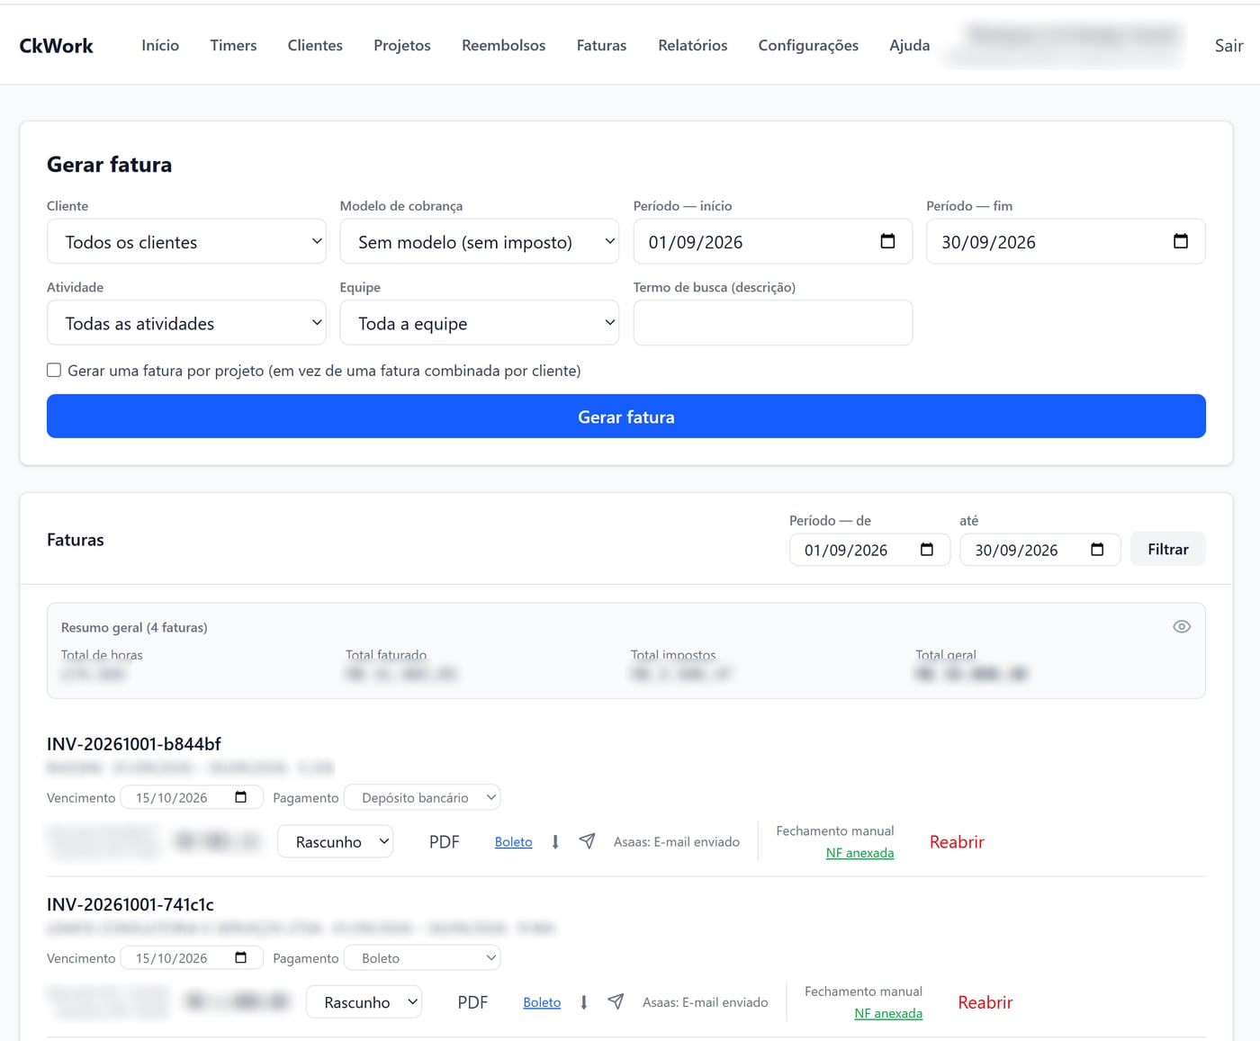Expand the Equipe dropdown 'Toda a equipe'
Image resolution: width=1260 pixels, height=1041 pixels.
pyautogui.click(x=480, y=323)
